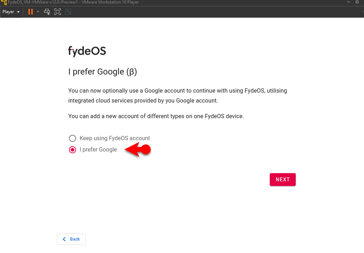Continue with the red NEXT button
364x253 pixels.
[x=283, y=180]
